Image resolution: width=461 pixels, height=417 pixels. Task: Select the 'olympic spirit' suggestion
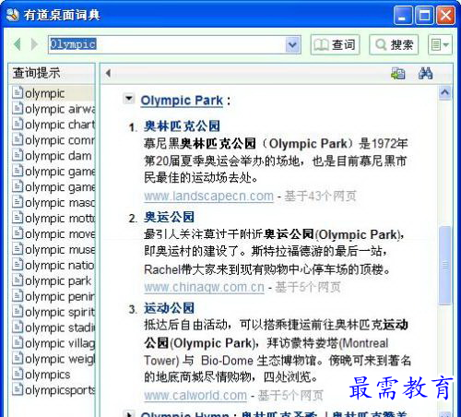[53, 312]
